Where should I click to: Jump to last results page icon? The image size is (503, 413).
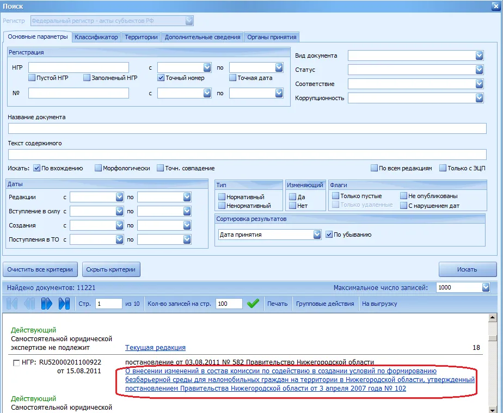[x=64, y=304]
